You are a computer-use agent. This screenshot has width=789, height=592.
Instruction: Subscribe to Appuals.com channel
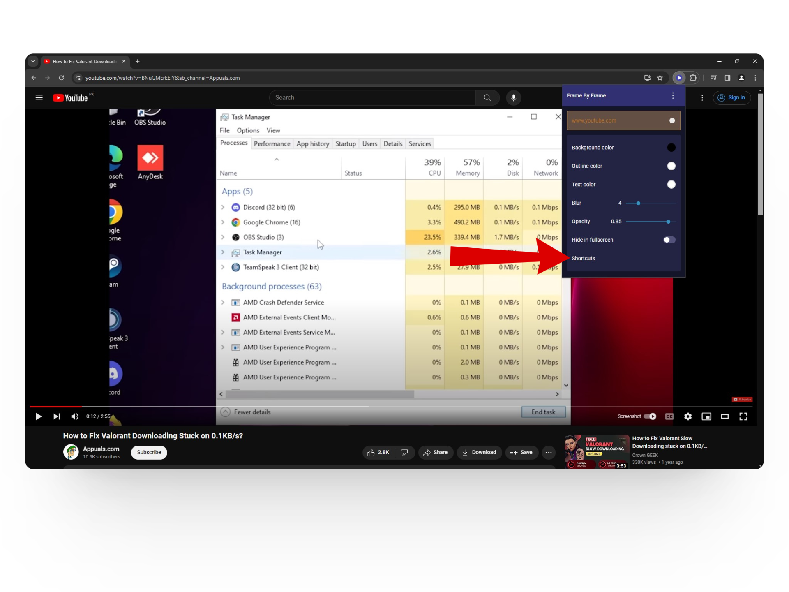tap(149, 452)
